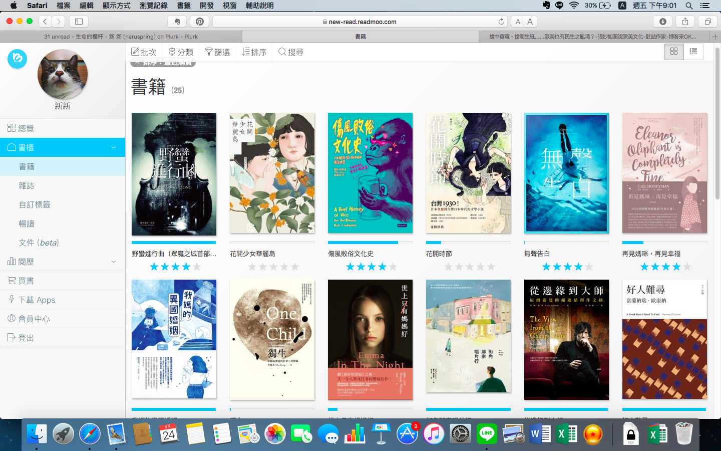Screen dimensions: 721x451
Task: Open the 分類 category tool
Action: click(x=181, y=52)
